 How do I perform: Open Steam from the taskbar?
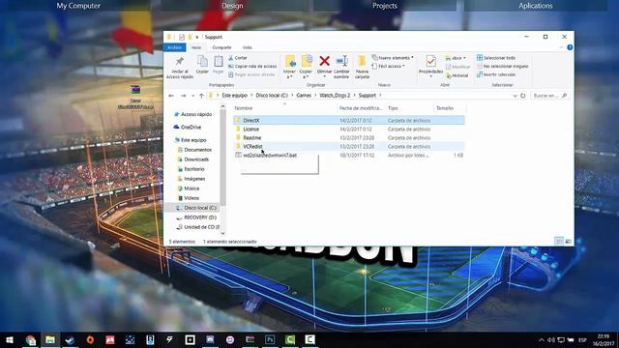point(70,339)
